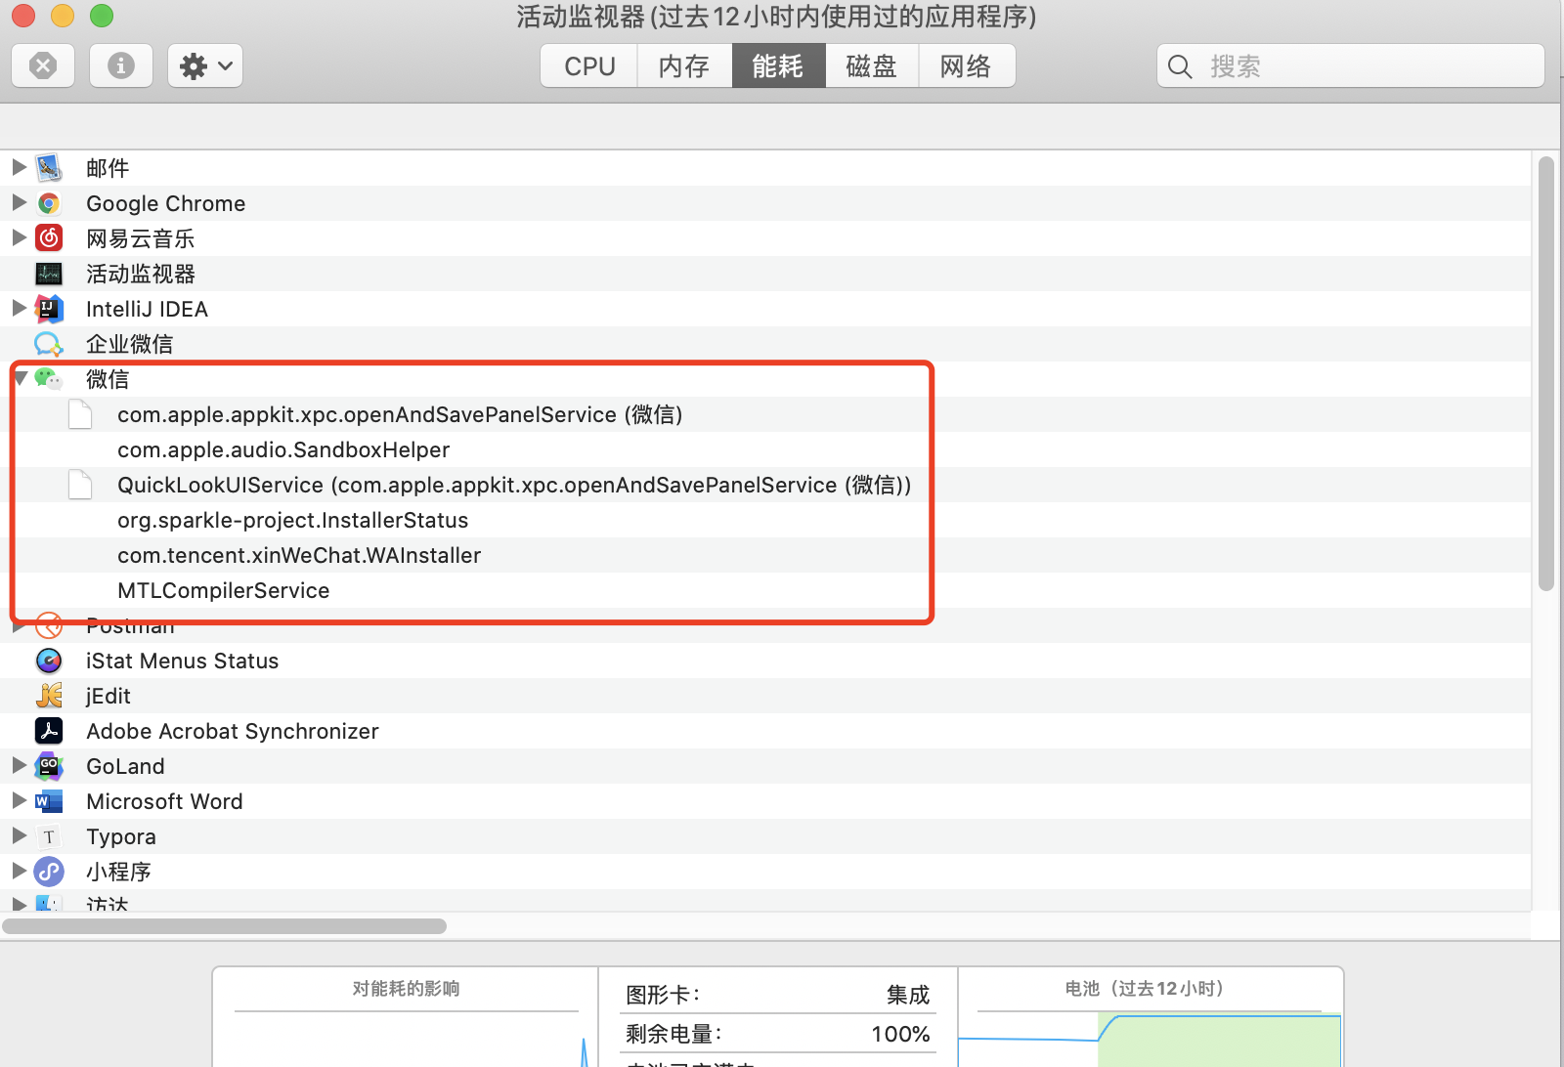
Task: Click the Google Chrome icon
Action: coord(49,203)
